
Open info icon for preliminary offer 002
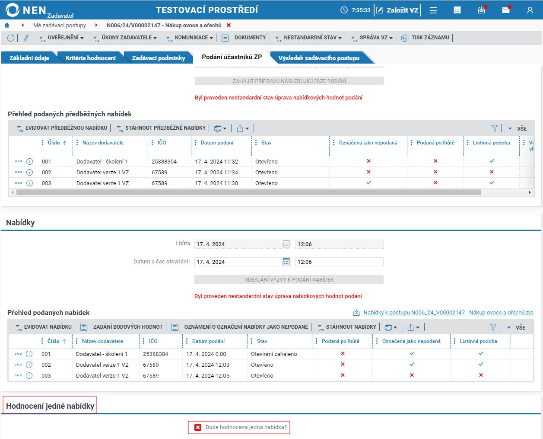30,172
